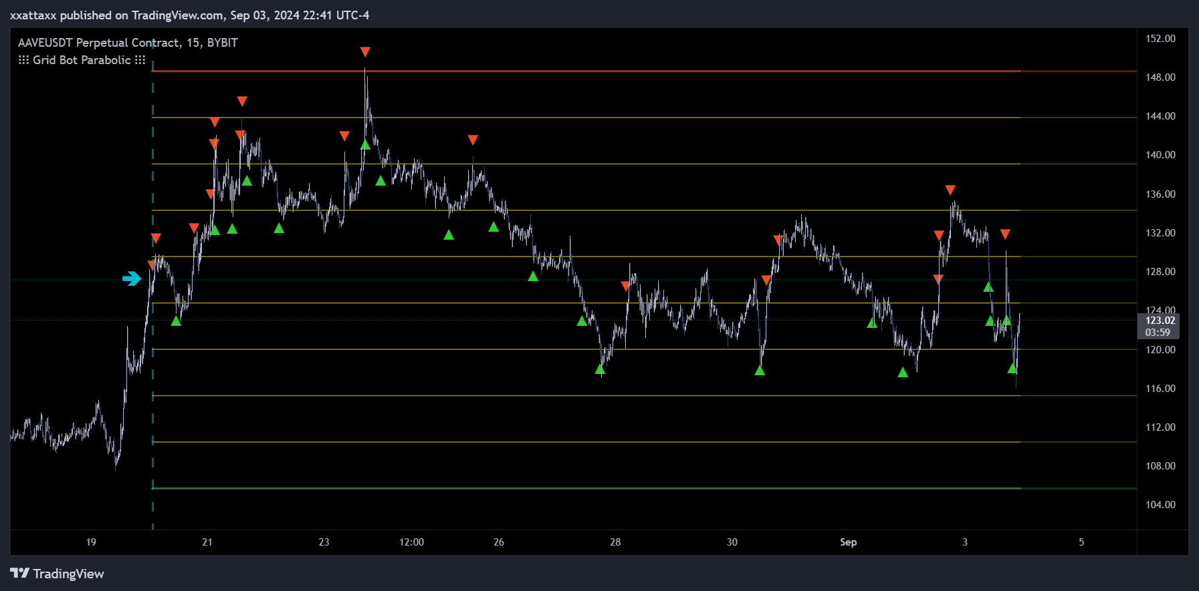The height and width of the screenshot is (591, 1199).
Task: Click the date label 28 on time axis
Action: pos(615,542)
